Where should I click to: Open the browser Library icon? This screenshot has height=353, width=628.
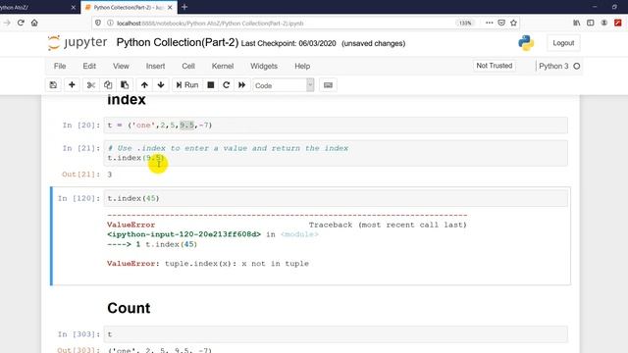pos(577,23)
